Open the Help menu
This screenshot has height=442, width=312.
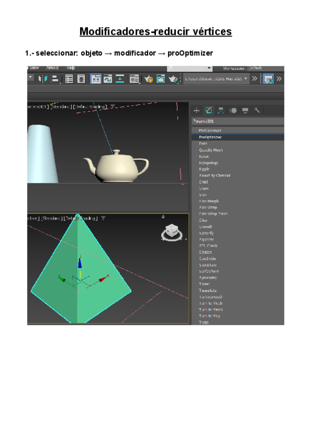[x=71, y=68]
